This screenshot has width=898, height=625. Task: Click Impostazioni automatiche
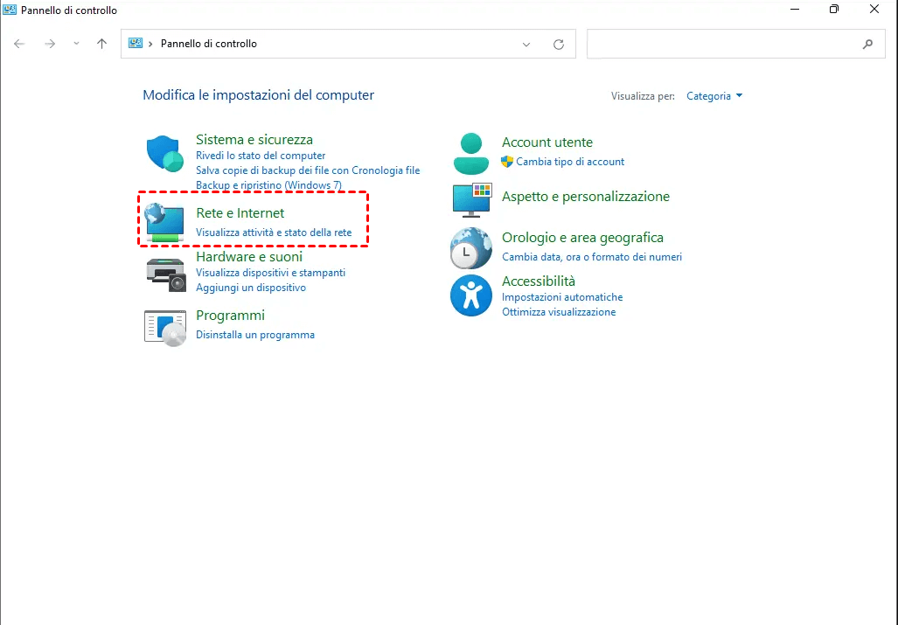562,297
